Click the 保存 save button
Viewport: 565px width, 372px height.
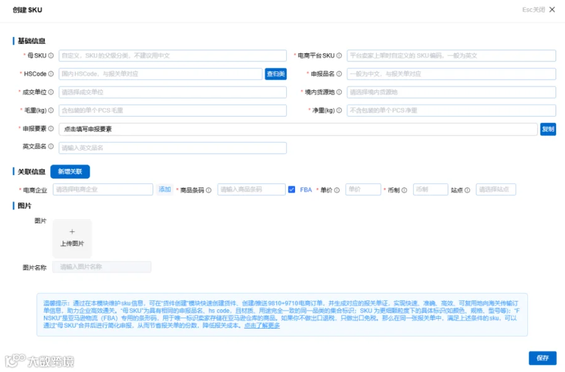(x=542, y=358)
